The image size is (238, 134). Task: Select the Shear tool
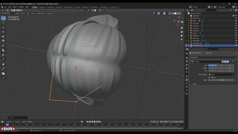coord(3,74)
